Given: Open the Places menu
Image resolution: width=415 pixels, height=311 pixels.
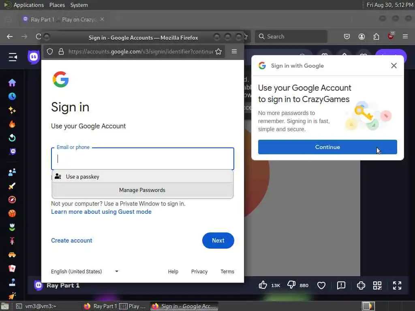Looking at the screenshot, I should (57, 5).
